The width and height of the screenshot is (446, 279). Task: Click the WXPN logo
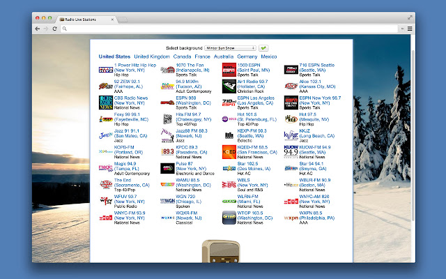(291, 218)
